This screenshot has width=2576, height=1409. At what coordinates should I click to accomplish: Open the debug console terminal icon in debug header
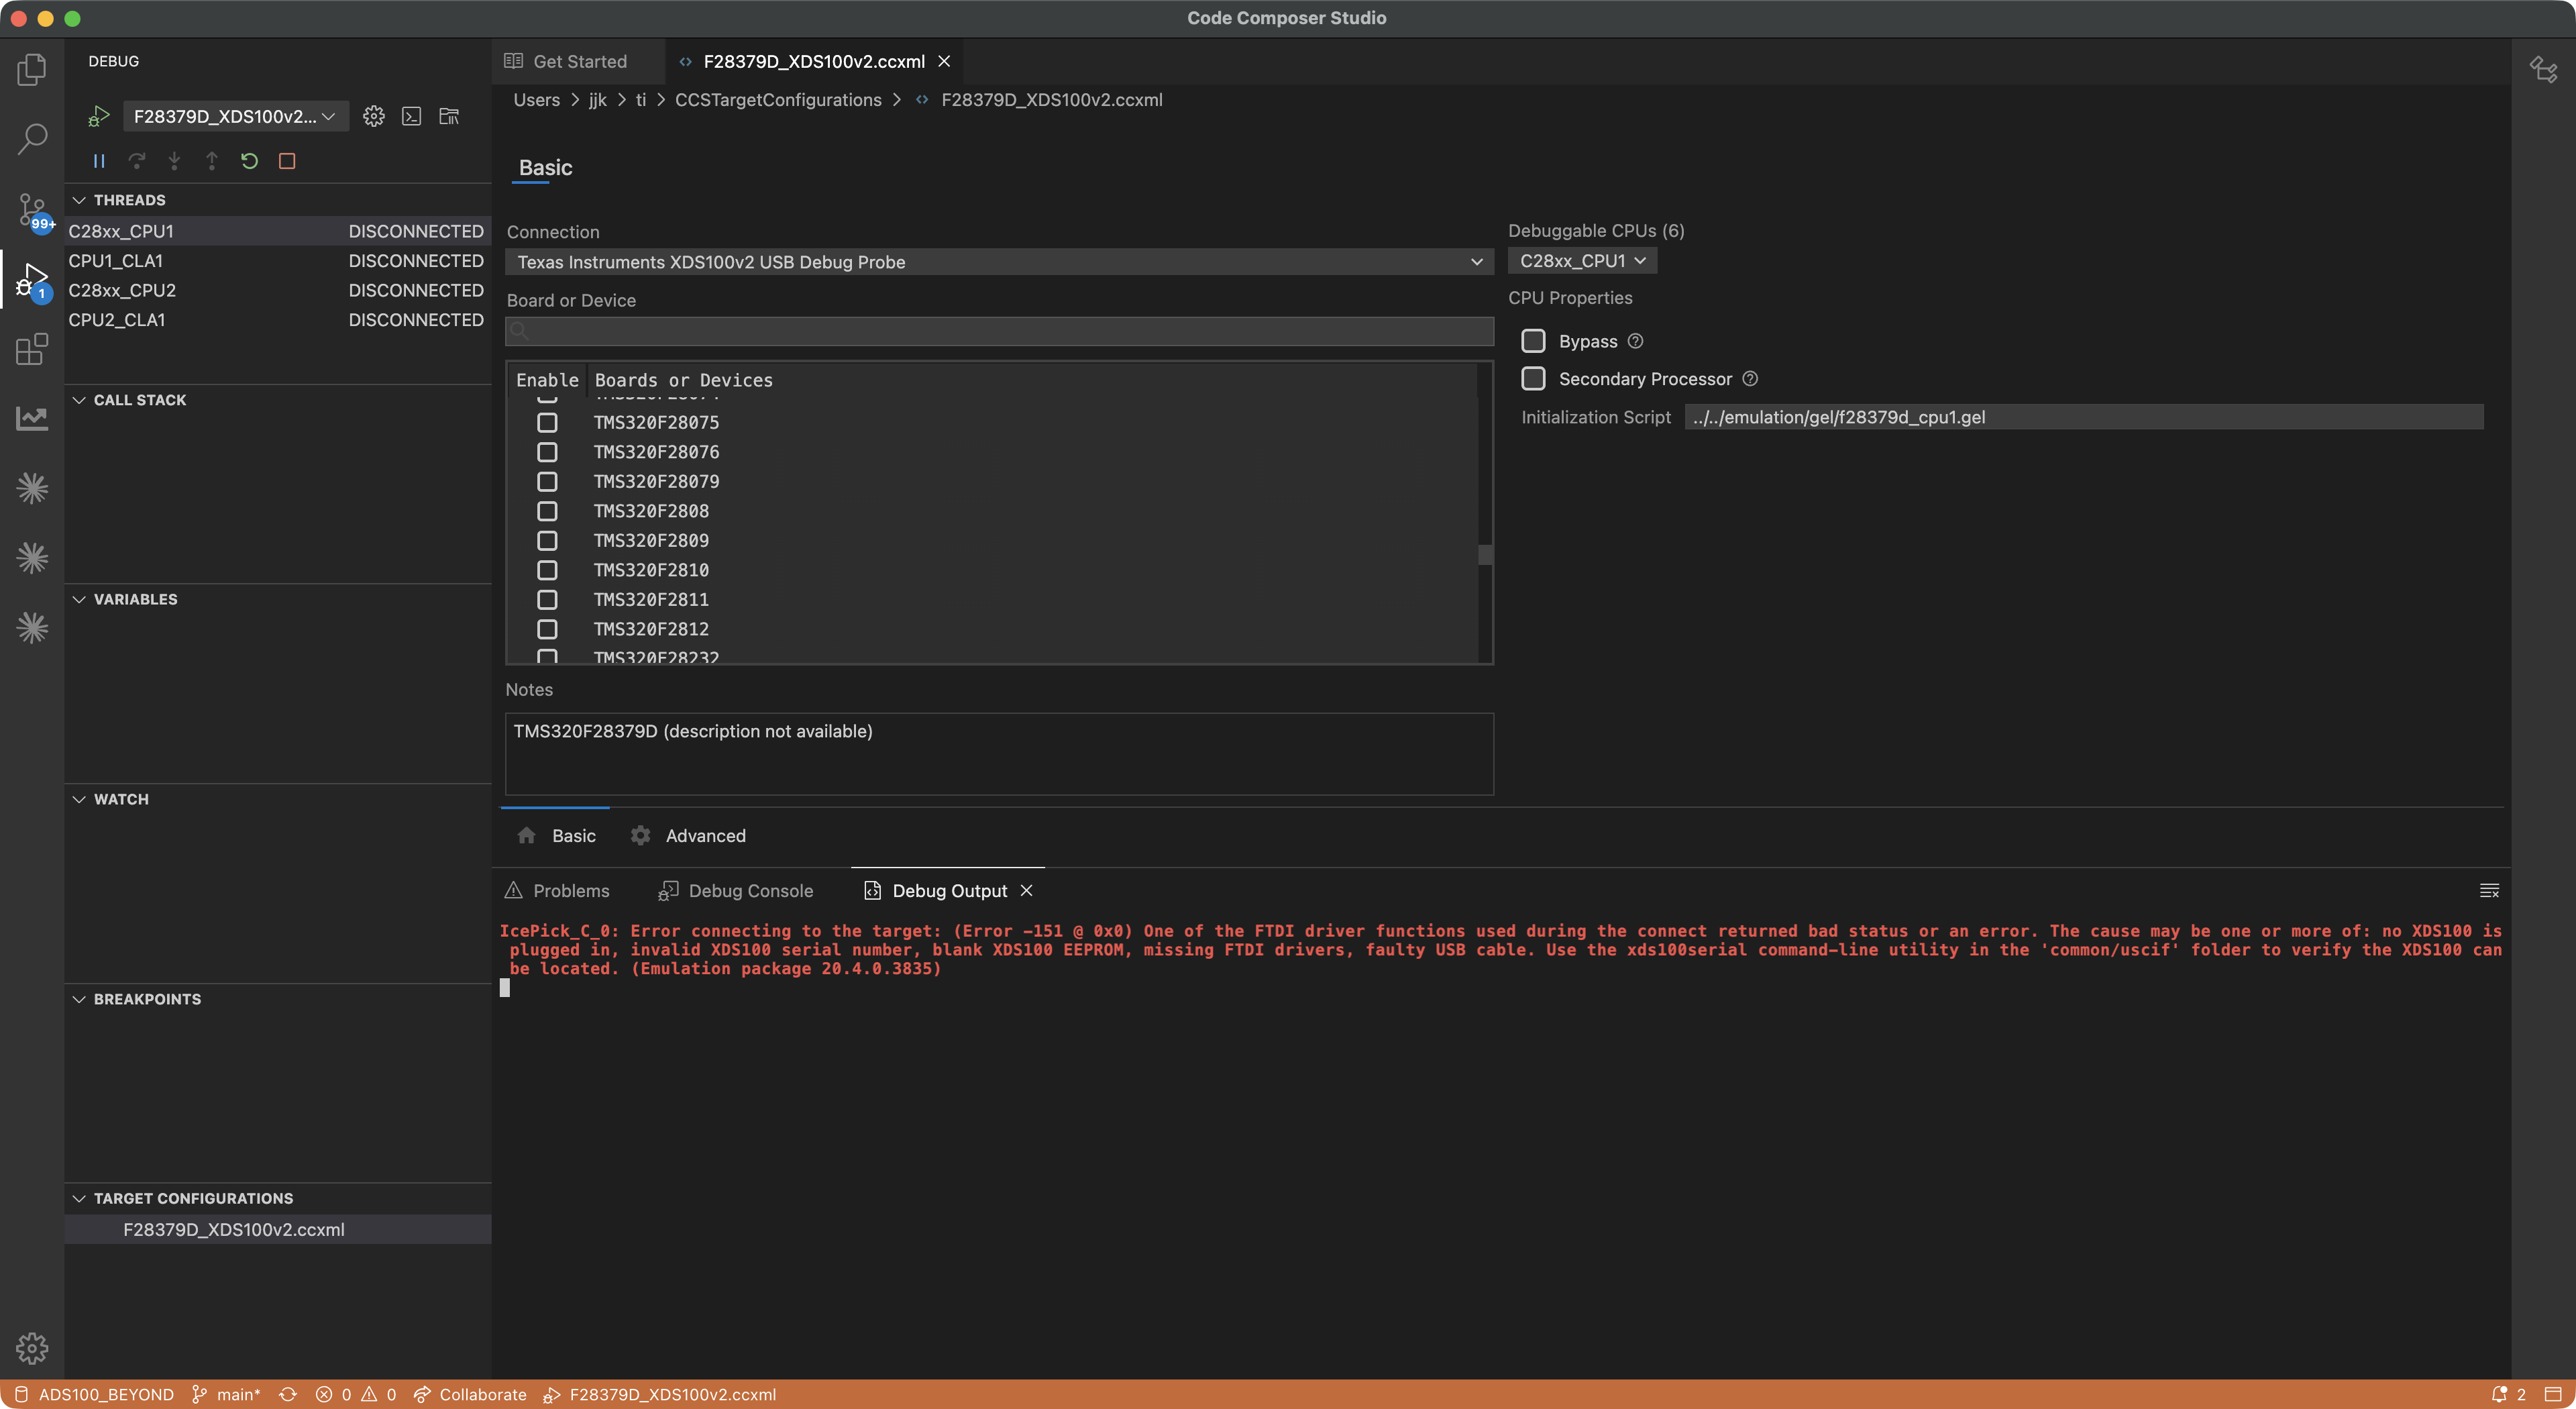[x=412, y=116]
